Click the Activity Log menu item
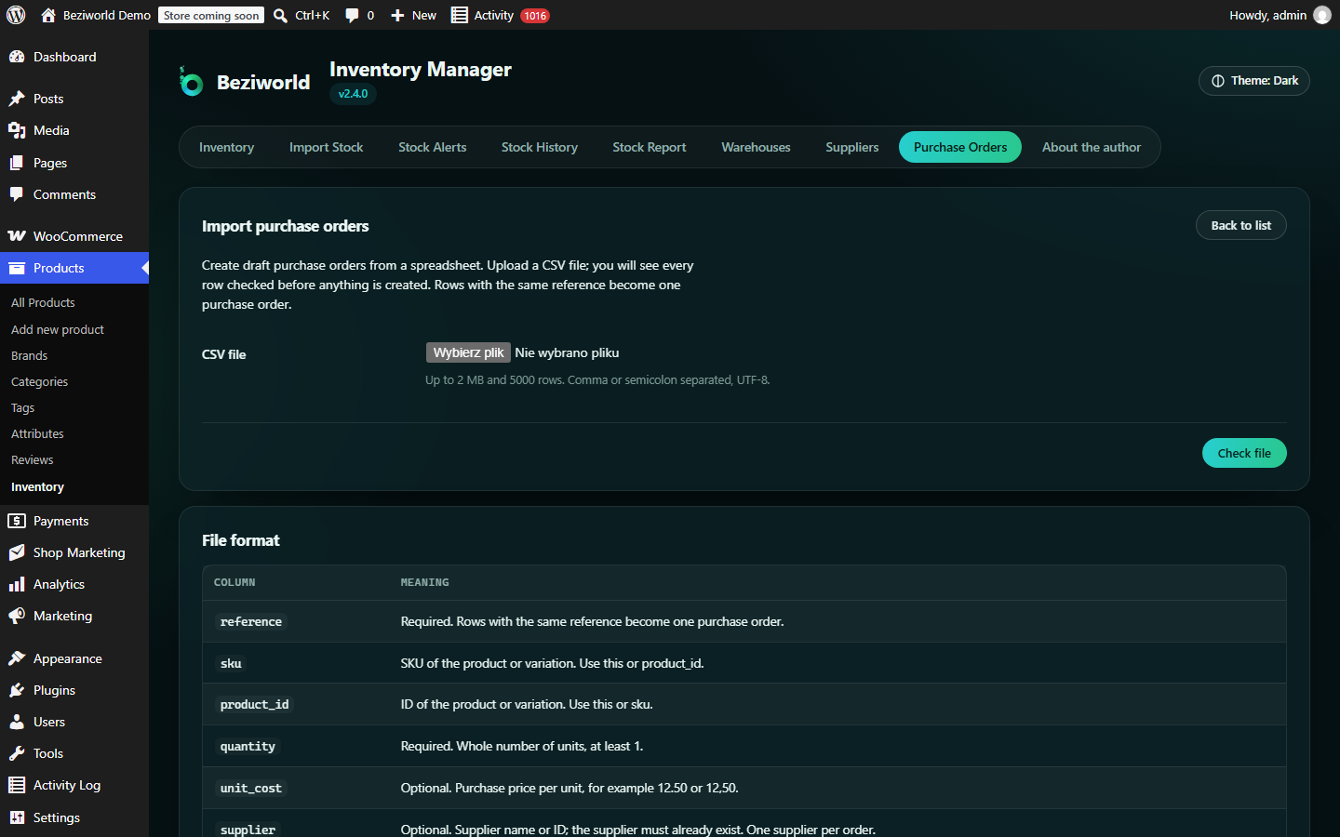The width and height of the screenshot is (1340, 837). pos(74,785)
